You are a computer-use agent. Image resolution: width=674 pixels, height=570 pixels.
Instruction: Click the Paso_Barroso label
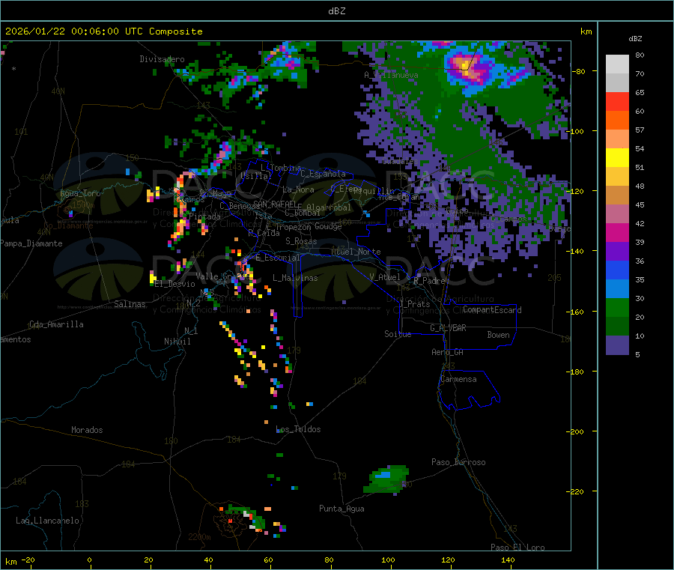pos(458,462)
